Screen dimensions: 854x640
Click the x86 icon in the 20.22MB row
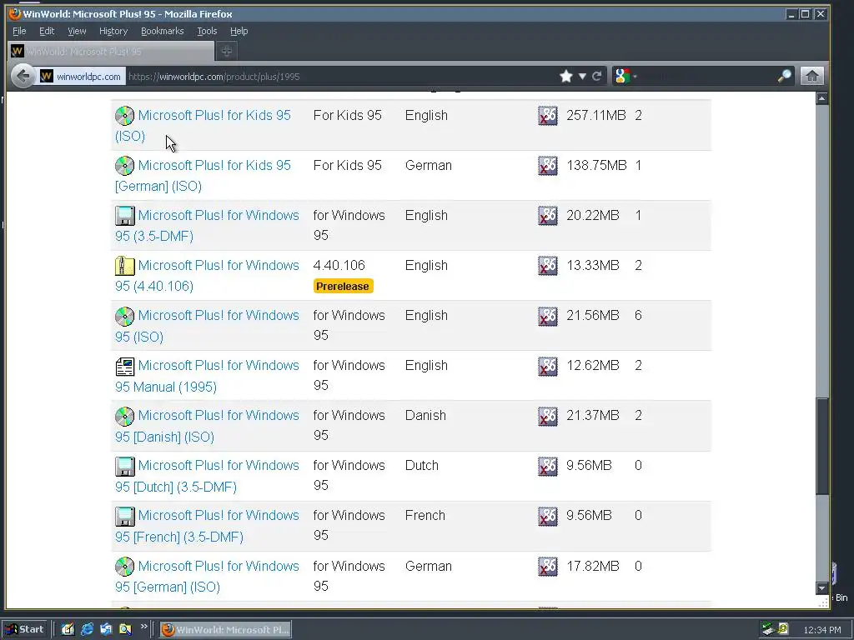[548, 216]
